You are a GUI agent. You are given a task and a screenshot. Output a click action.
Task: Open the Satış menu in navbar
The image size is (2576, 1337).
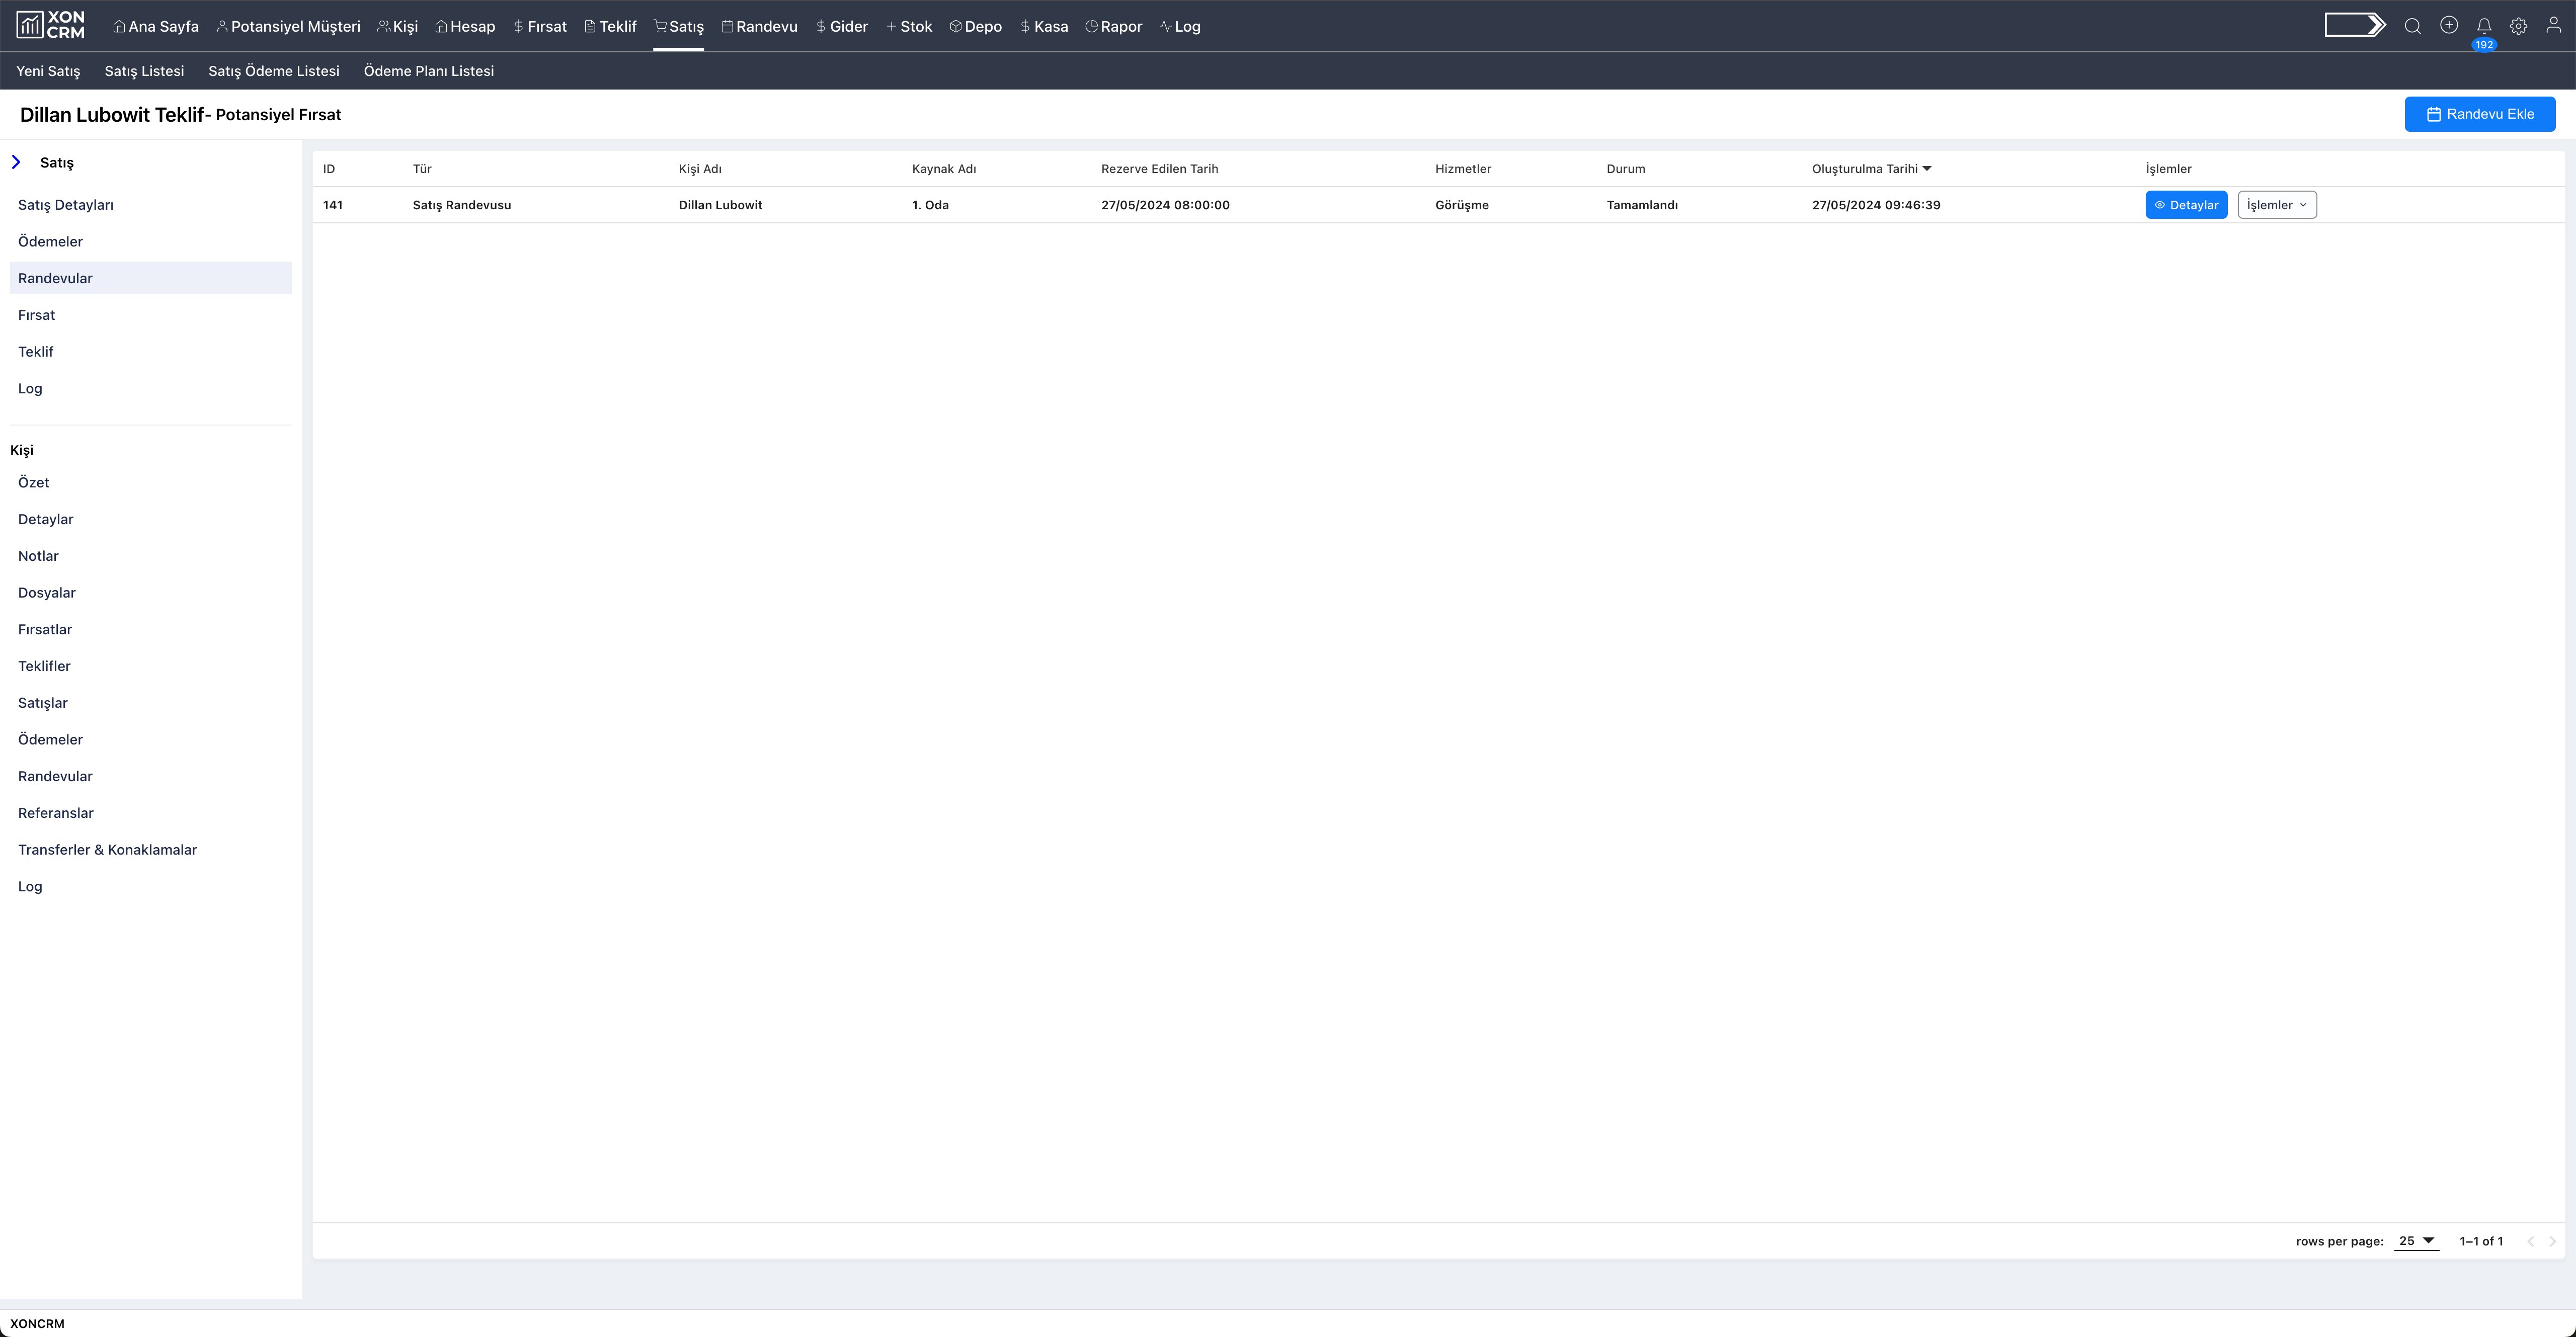678,26
